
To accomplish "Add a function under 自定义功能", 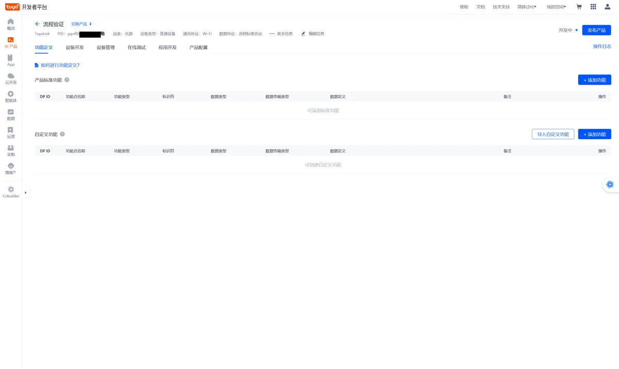I will click(x=595, y=134).
